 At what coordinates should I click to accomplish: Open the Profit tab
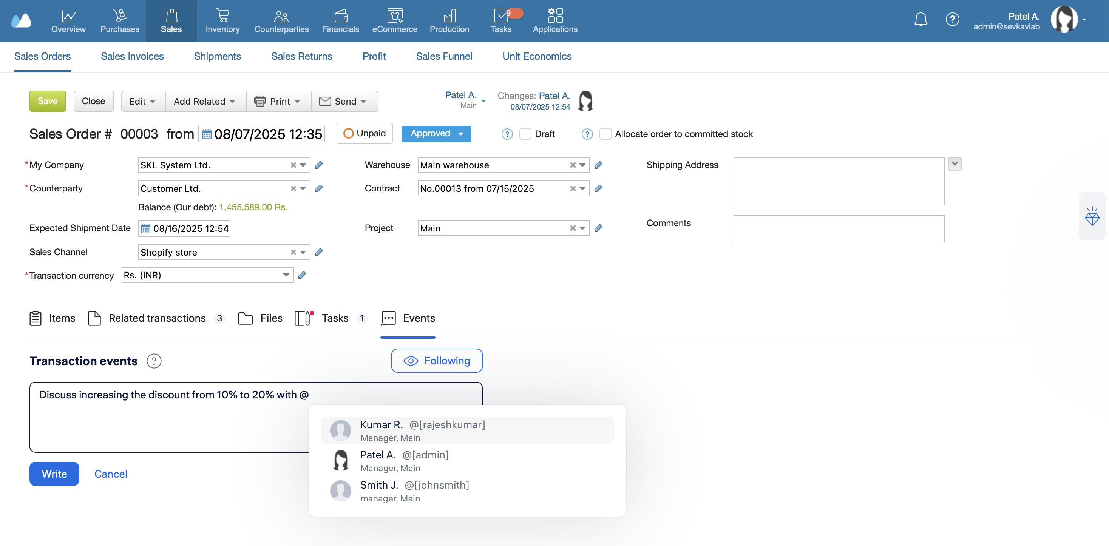coord(374,56)
